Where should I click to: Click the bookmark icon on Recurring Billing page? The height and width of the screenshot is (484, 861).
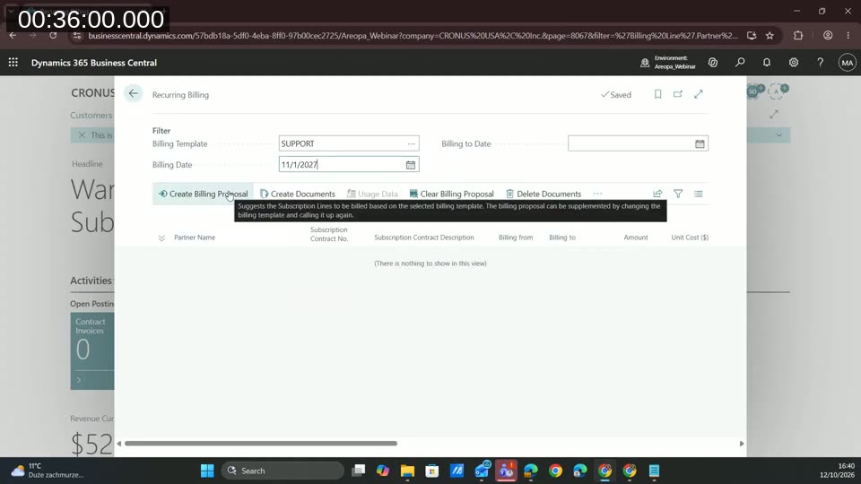coord(657,94)
